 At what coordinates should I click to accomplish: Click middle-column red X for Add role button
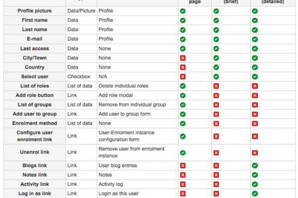(216, 96)
